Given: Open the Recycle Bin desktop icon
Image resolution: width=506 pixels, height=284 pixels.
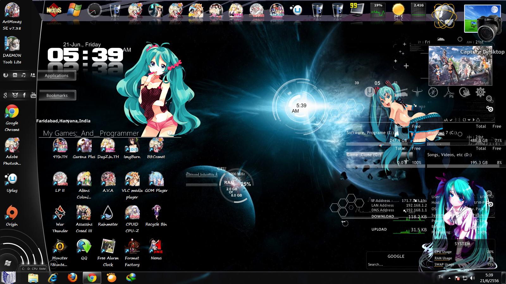Looking at the screenshot, I should [x=156, y=216].
